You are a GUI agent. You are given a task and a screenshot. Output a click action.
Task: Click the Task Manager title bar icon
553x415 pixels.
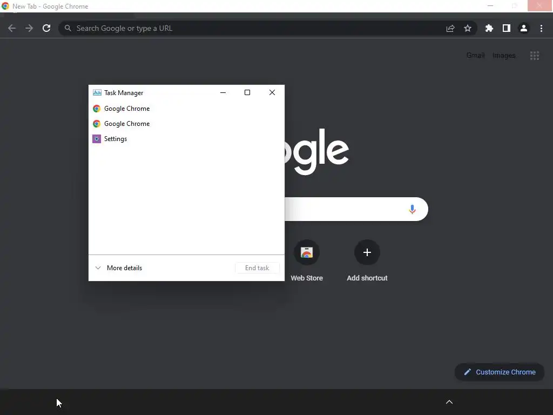(97, 92)
